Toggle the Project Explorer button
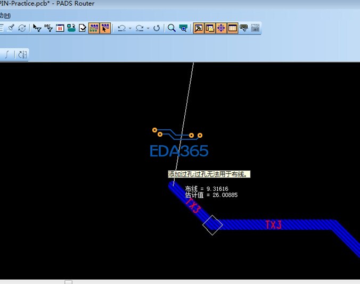 (x=210, y=28)
